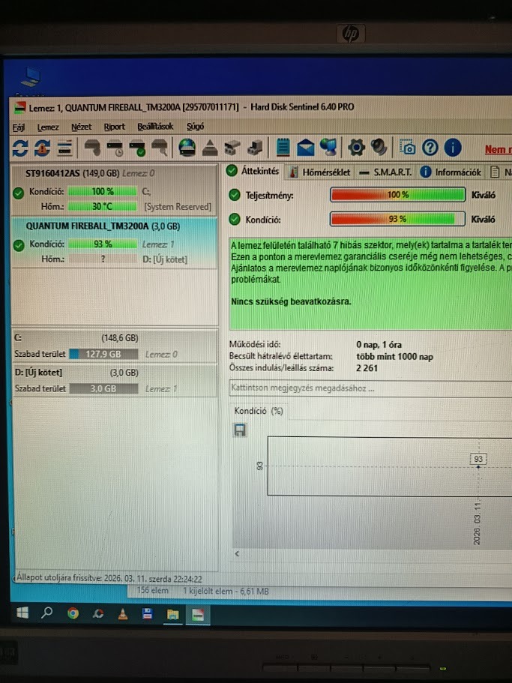Click the green status description text box
The height and width of the screenshot is (683, 512).
click(x=370, y=283)
